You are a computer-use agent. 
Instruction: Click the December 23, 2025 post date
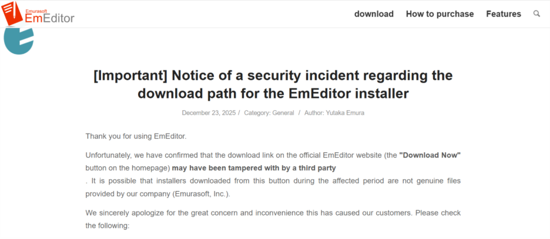(209, 113)
